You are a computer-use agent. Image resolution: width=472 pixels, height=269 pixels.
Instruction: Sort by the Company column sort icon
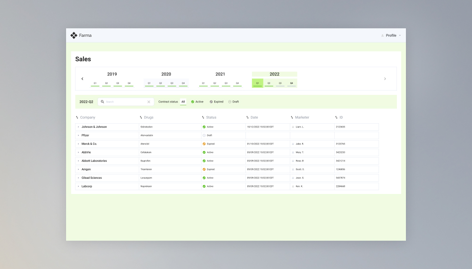(x=77, y=118)
